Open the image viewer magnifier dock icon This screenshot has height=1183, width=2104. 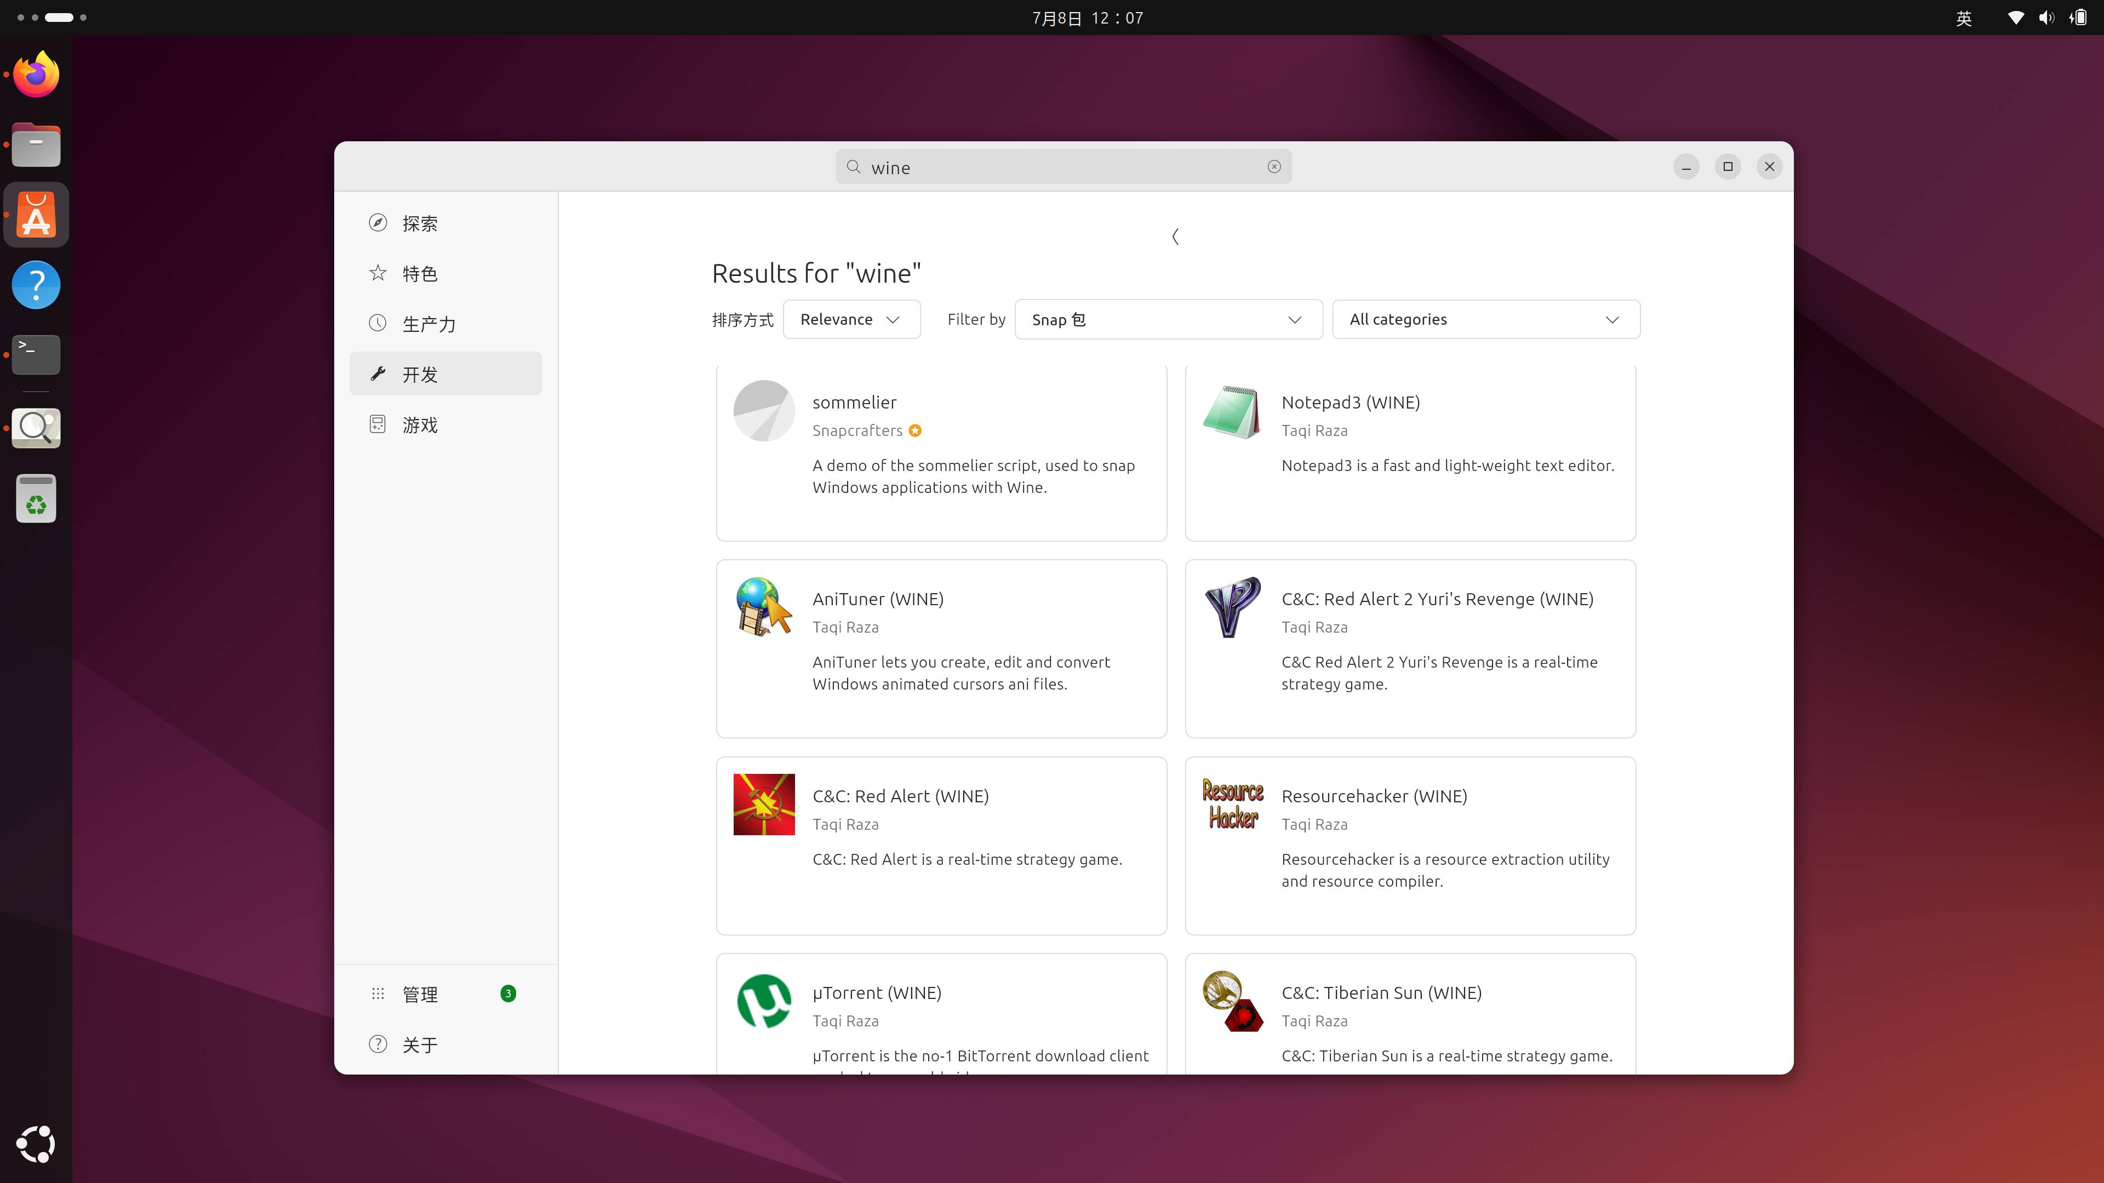(36, 427)
